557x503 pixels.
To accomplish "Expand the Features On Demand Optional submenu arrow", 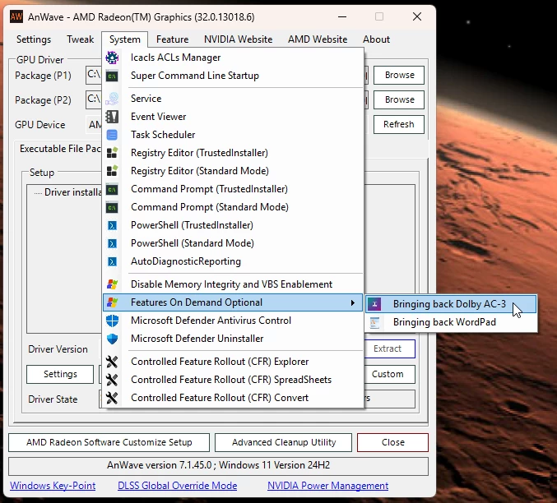I will (354, 302).
